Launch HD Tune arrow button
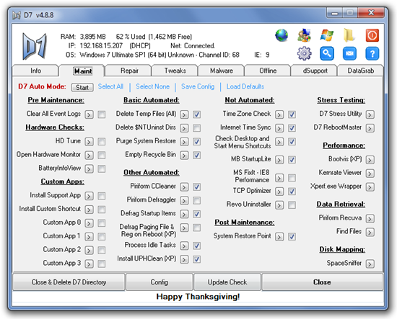The height and width of the screenshot is (319, 397). coord(89,142)
